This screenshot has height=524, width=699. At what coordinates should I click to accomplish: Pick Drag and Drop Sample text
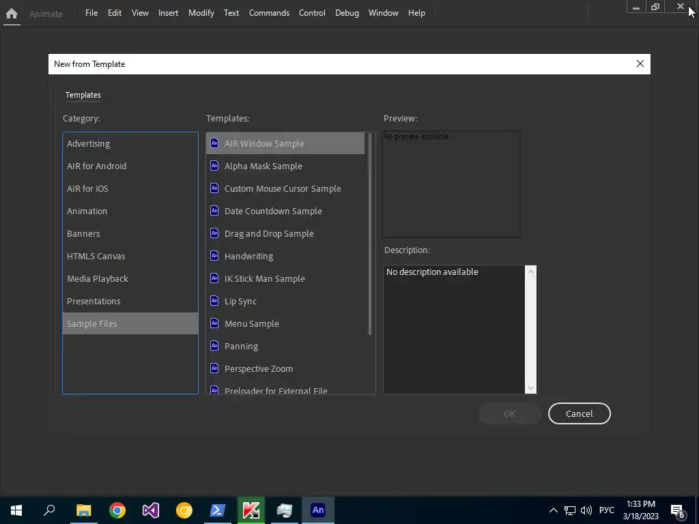(x=269, y=233)
